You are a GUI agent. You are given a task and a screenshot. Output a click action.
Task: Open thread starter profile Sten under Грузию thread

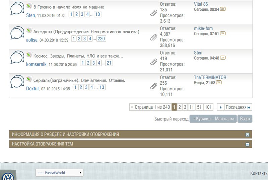(30, 15)
